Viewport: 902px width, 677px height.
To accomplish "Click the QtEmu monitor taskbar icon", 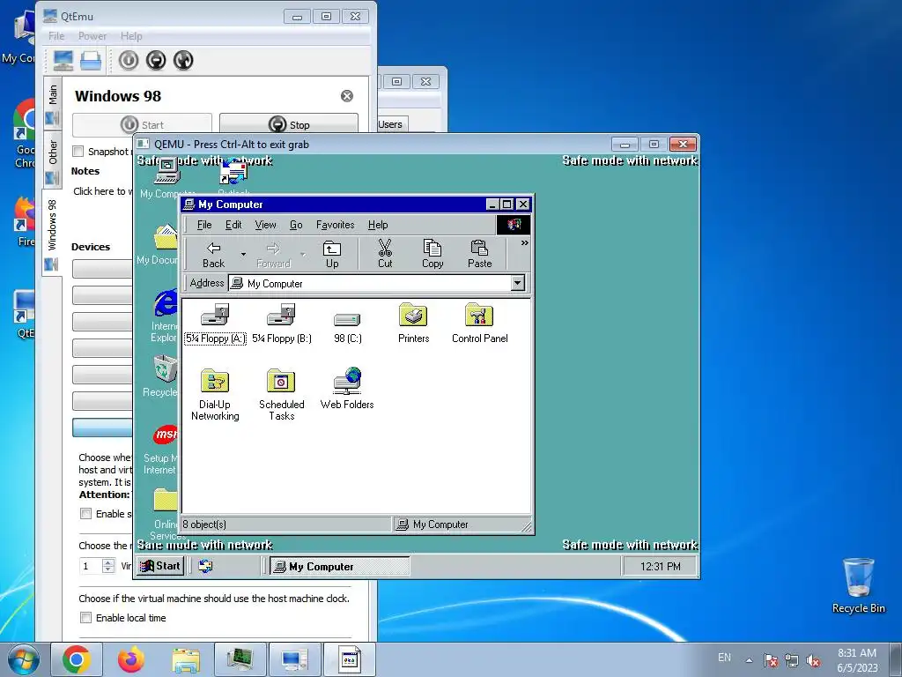I will pyautogui.click(x=294, y=659).
